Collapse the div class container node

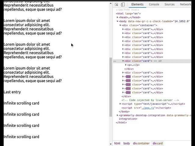click(120, 25)
